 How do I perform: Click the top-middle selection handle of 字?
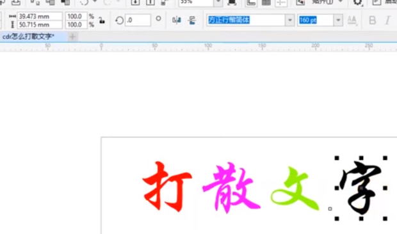click(361, 158)
